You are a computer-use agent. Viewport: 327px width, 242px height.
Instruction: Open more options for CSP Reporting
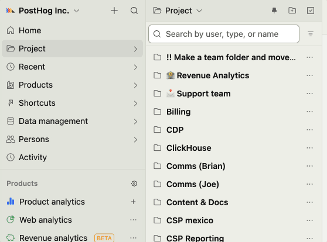[309, 238]
